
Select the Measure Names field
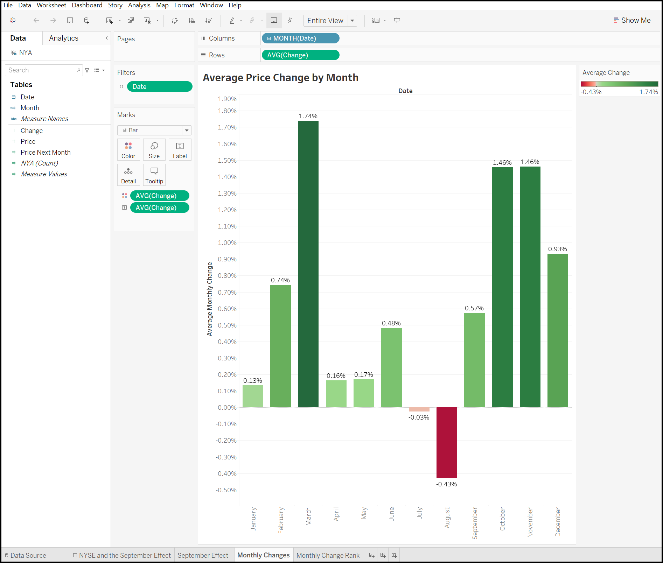point(44,119)
